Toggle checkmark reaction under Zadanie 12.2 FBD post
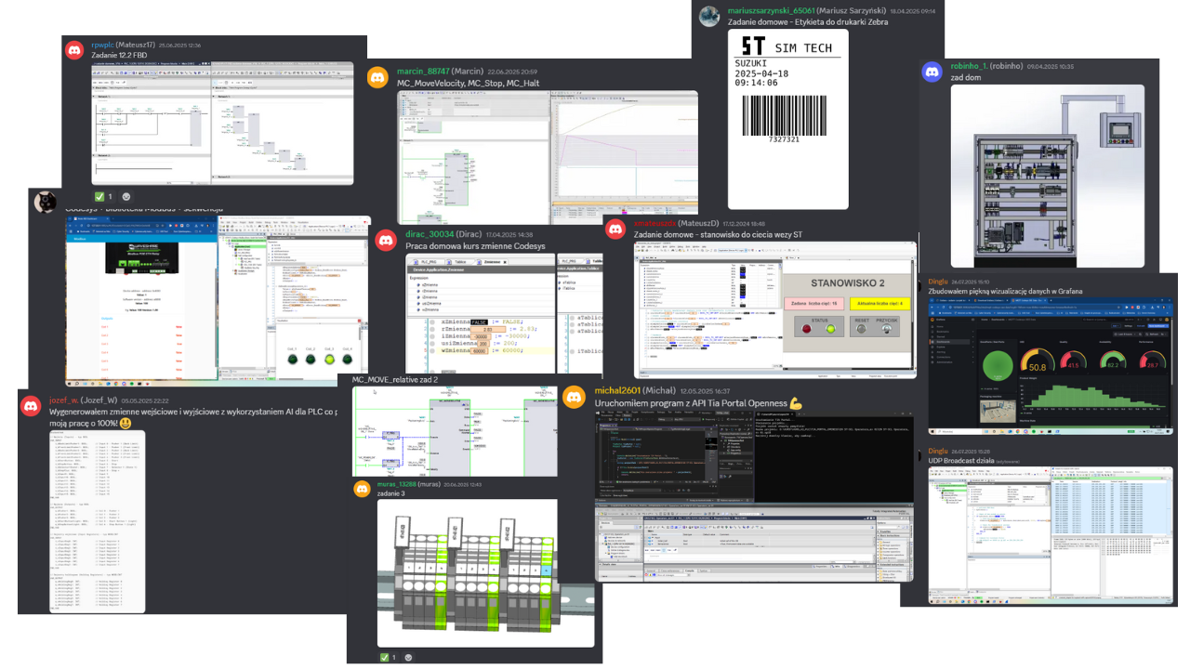 pos(103,197)
